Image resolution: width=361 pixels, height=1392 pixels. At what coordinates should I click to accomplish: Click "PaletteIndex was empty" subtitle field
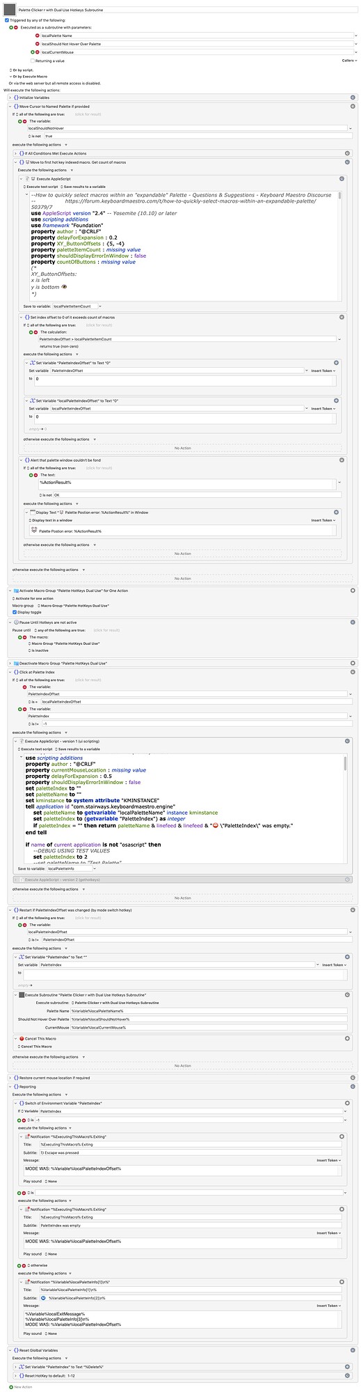click(191, 1225)
